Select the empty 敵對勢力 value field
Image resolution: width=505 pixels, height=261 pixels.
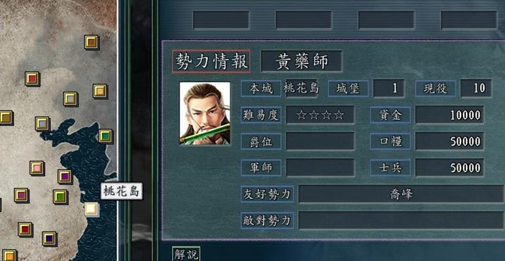401,221
